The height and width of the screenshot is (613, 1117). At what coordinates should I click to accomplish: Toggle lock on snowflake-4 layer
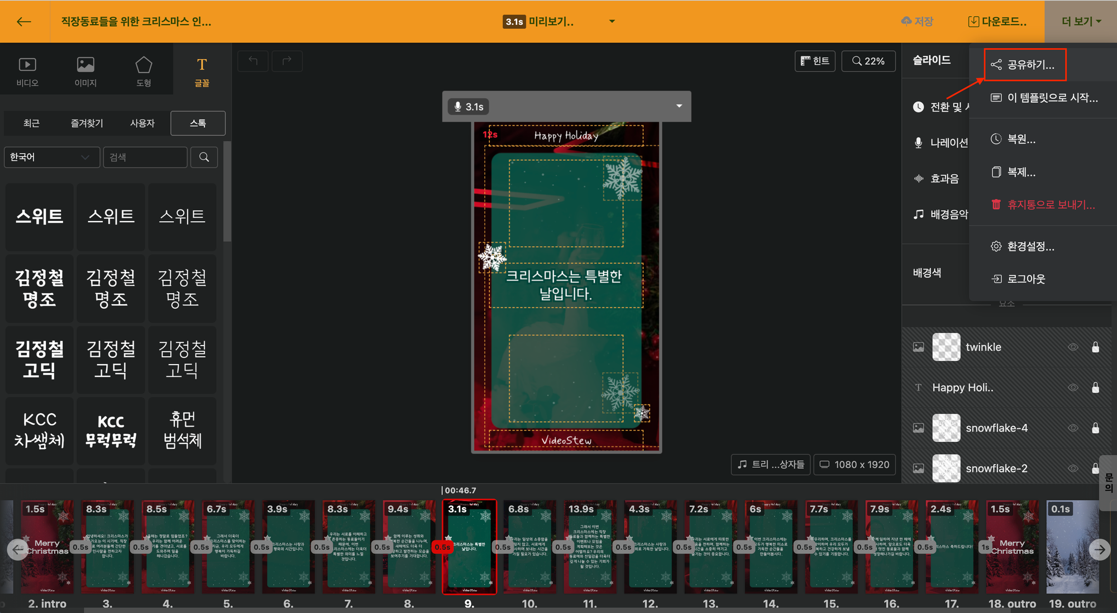[1095, 428]
